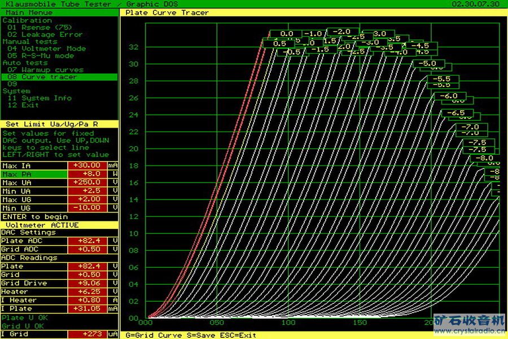Click the -4.5 grid curve label
Image resolution: width=508 pixels, height=339 pixels.
421,46
